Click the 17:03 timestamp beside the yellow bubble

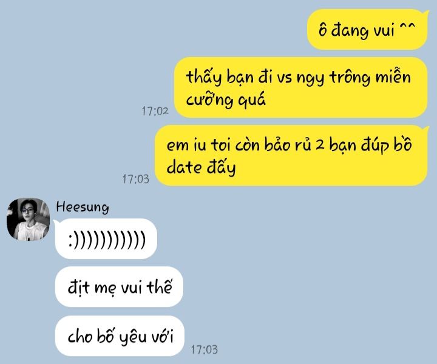pos(136,179)
